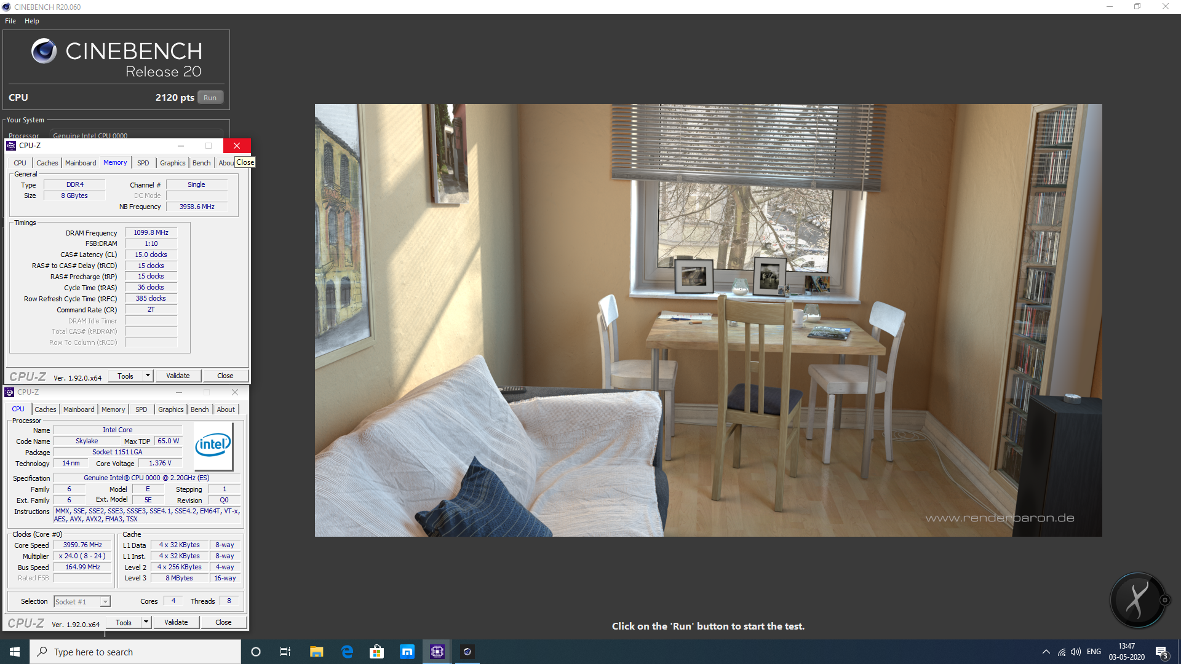Click CPU-Z app icon in upper title bar

point(11,146)
